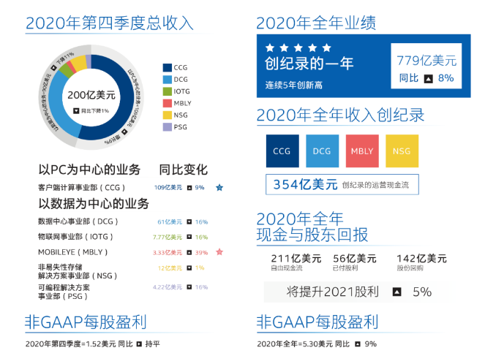Click the 211亿美元 free cash flow figure

(296, 259)
